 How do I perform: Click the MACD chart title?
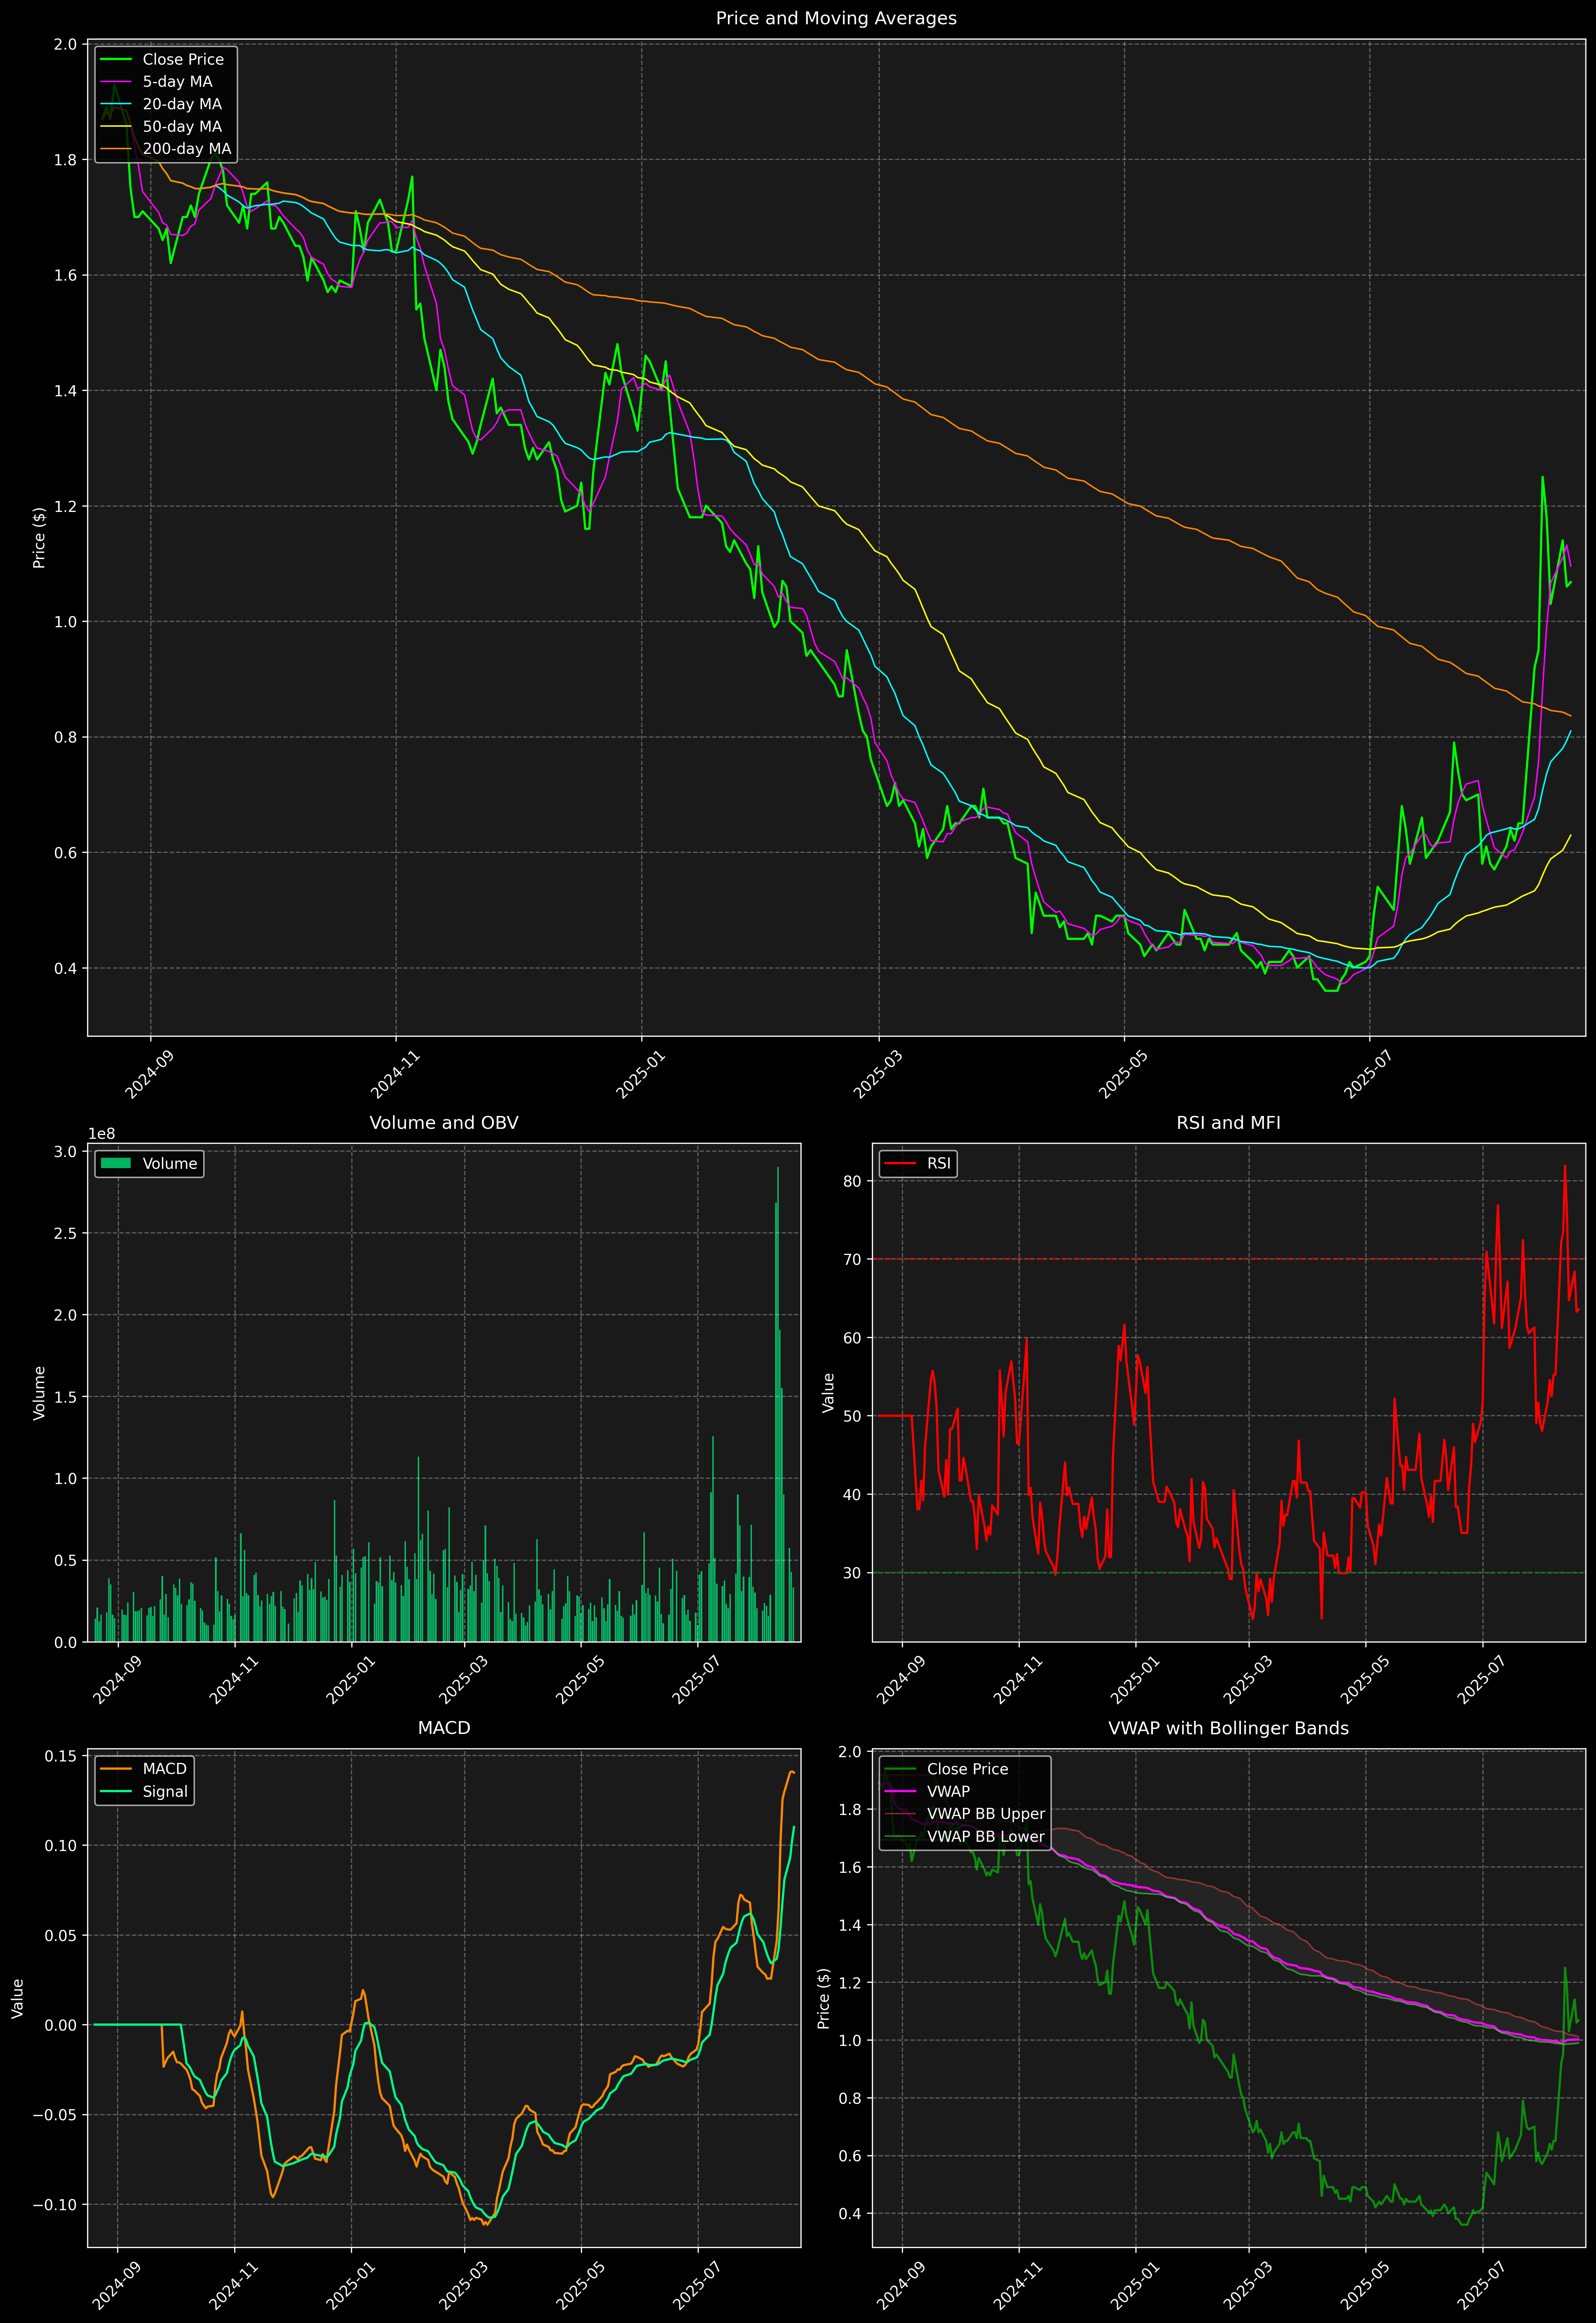pyautogui.click(x=444, y=1728)
